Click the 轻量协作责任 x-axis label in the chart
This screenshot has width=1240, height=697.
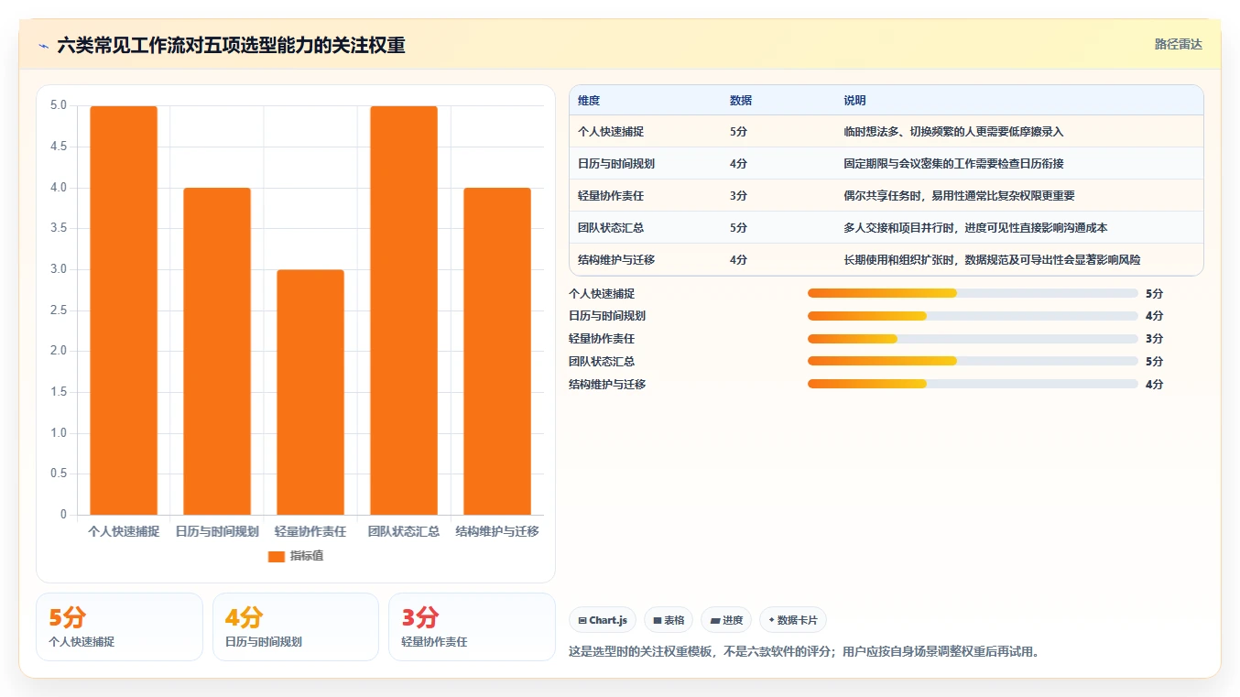click(x=310, y=531)
